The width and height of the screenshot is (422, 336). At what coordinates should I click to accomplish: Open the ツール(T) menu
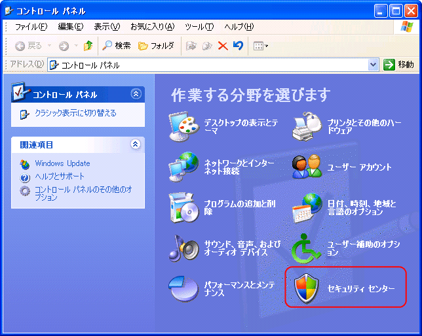tap(199, 27)
